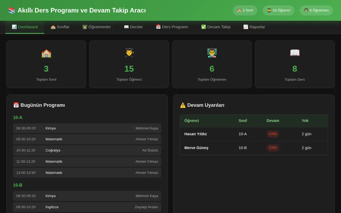Click teacher name Zeynep Arslan
Image resolution: width=341 pixels, height=213 pixels.
coord(146,207)
